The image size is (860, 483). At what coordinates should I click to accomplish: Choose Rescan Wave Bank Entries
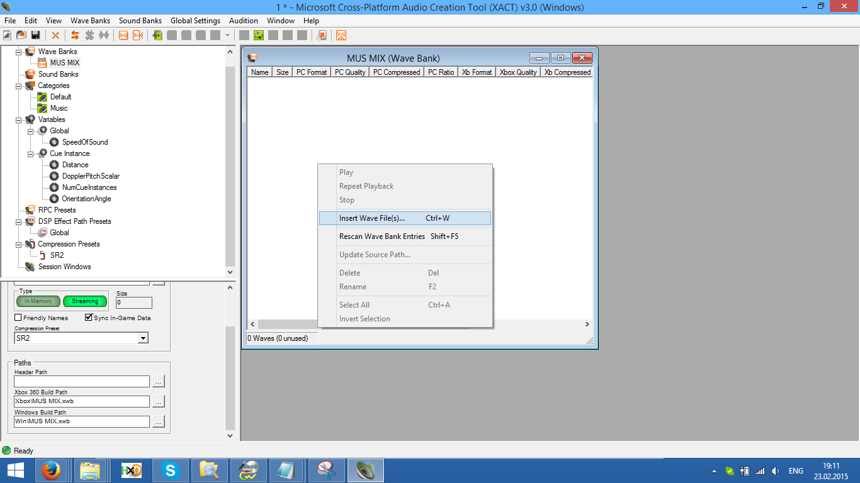click(405, 236)
